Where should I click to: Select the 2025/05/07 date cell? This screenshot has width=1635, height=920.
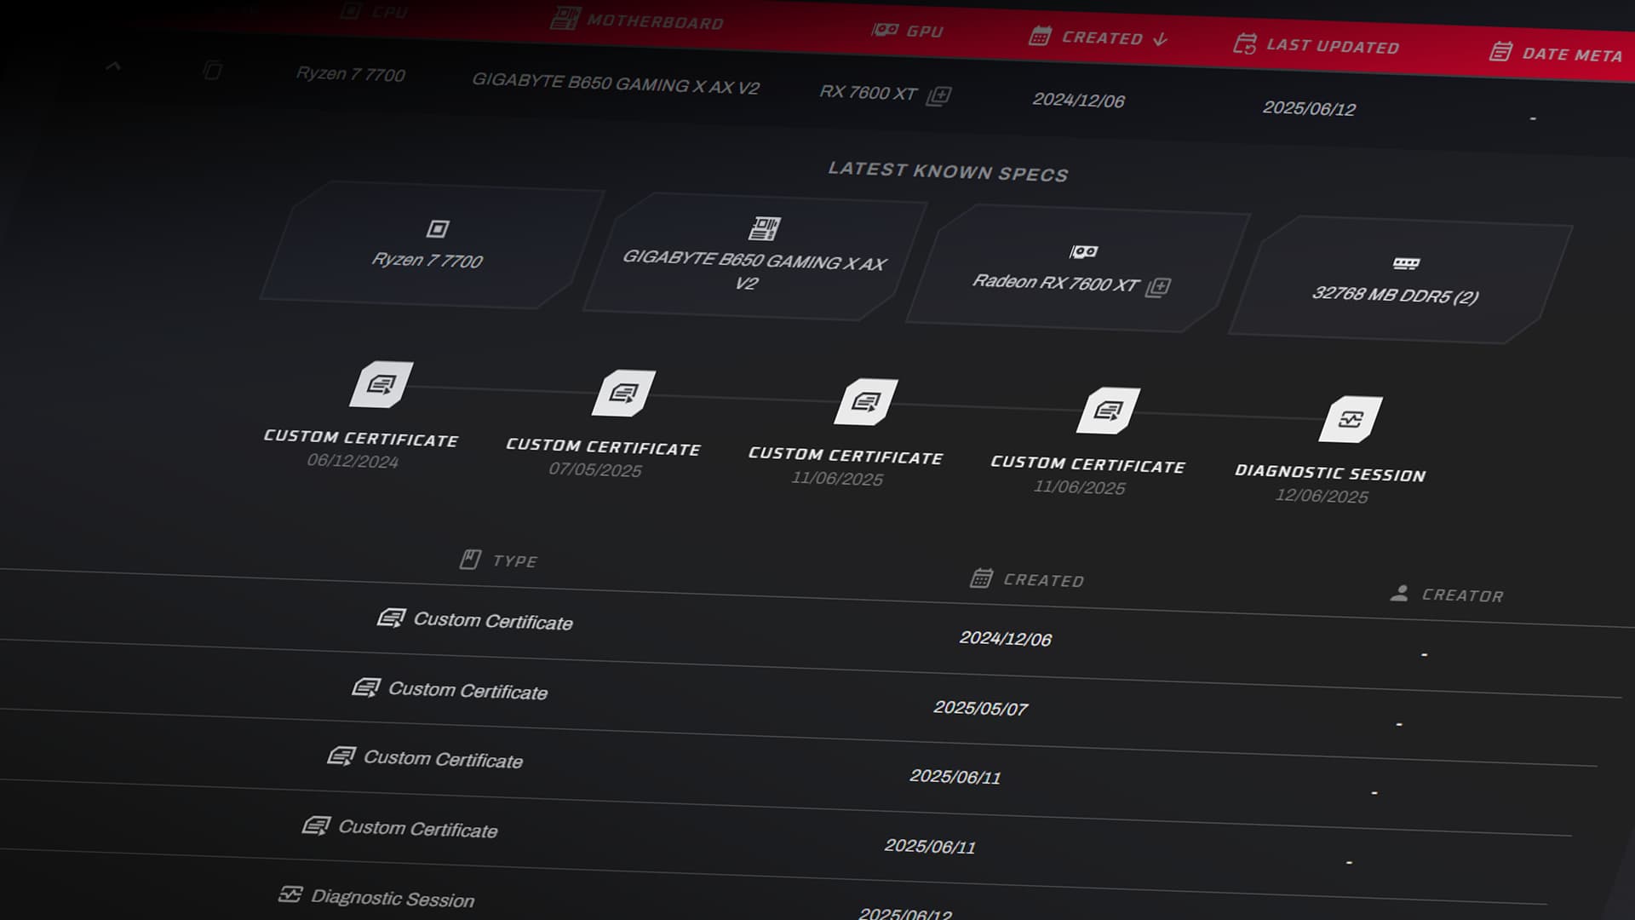980,708
